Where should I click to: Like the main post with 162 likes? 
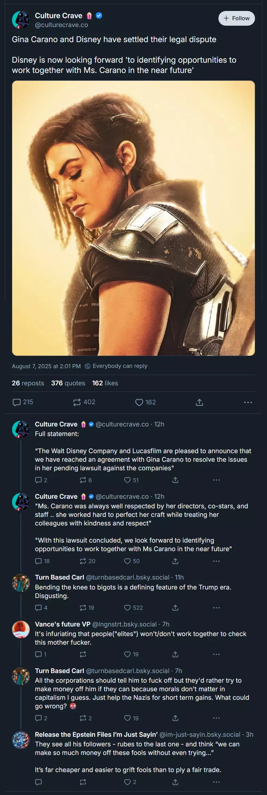(x=145, y=402)
